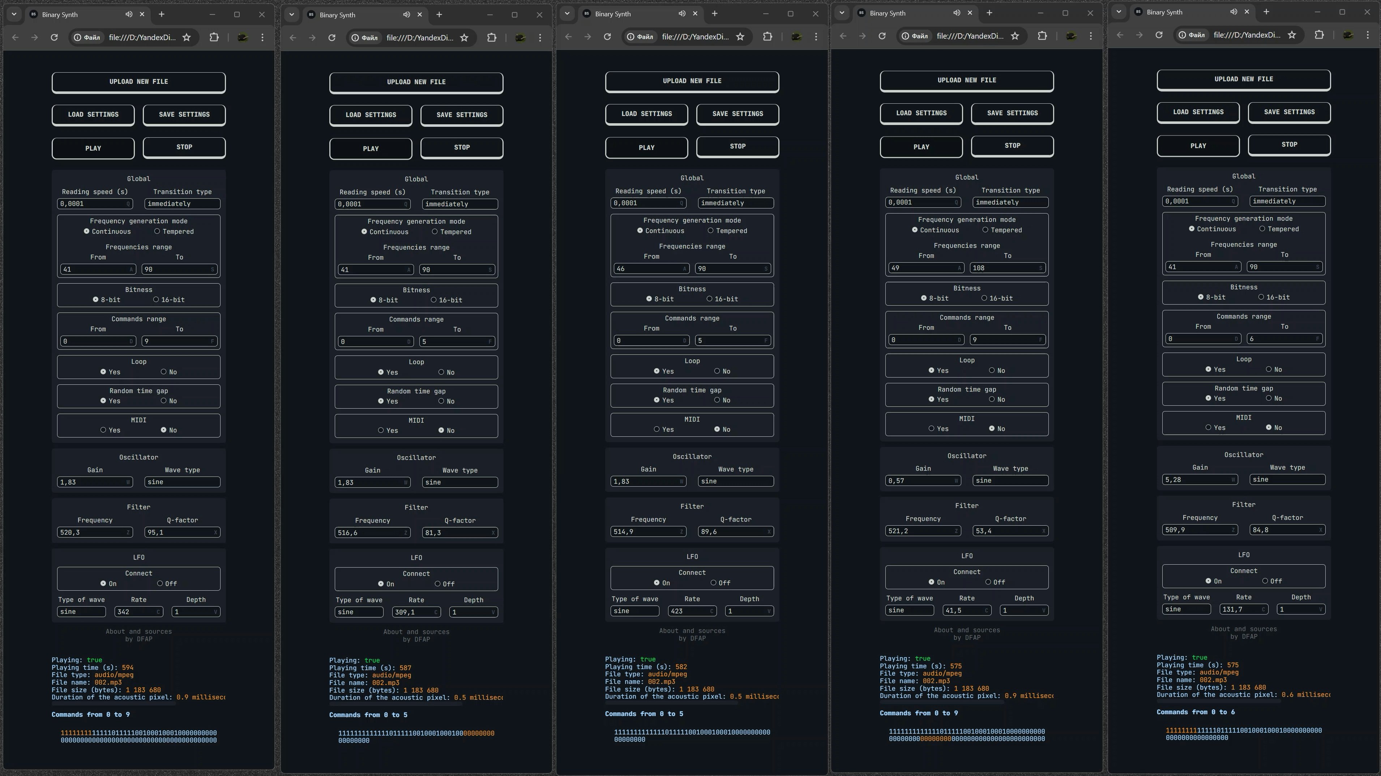Image resolution: width=1381 pixels, height=776 pixels.
Task: Edit Filter Frequency 520,3 in first window
Action: pyautogui.click(x=94, y=532)
